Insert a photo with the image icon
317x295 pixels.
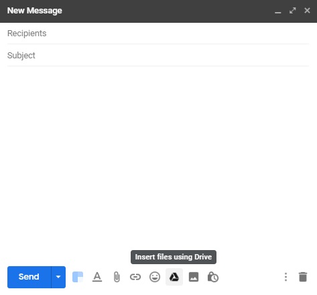(x=194, y=277)
